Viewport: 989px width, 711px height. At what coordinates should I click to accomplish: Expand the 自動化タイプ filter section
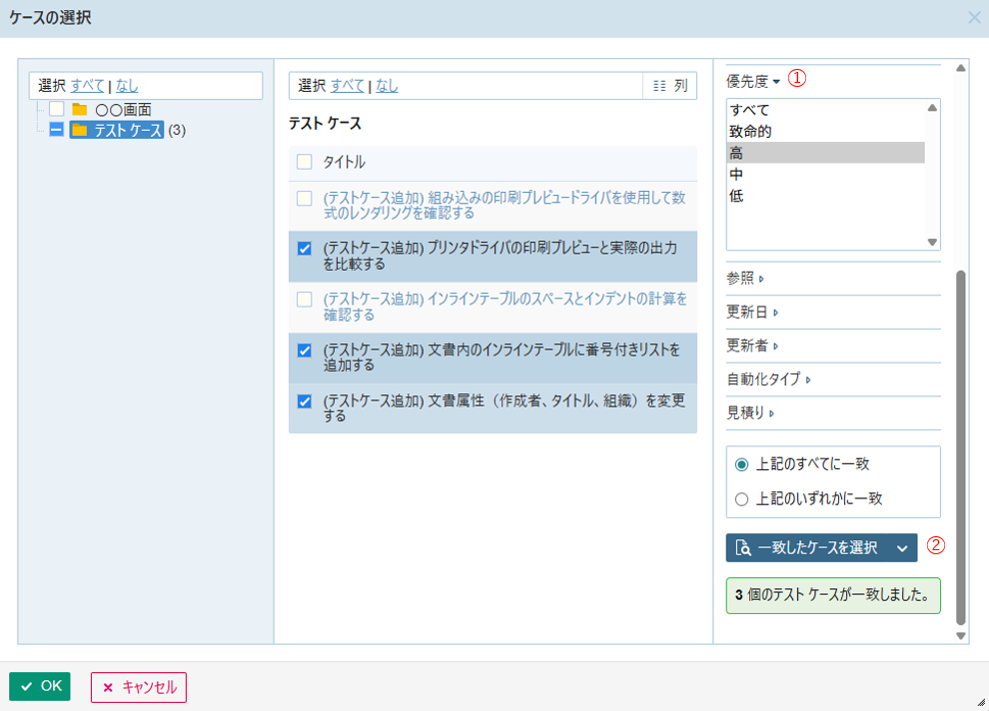tap(768, 379)
